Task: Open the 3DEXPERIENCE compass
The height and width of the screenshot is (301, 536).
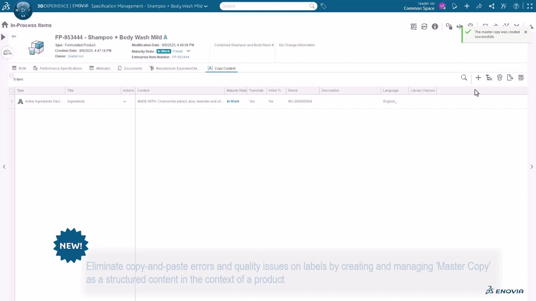Action: pyautogui.click(x=23, y=9)
